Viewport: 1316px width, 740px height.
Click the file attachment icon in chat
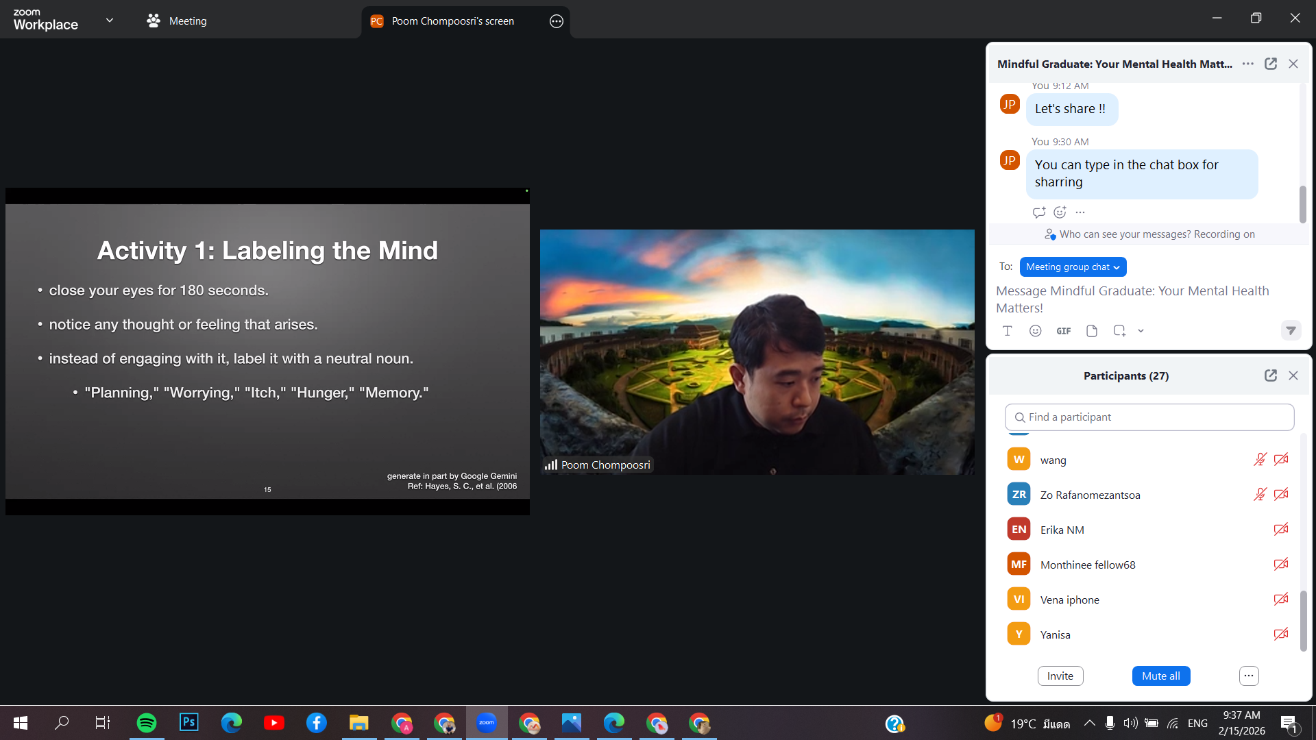pos(1092,331)
